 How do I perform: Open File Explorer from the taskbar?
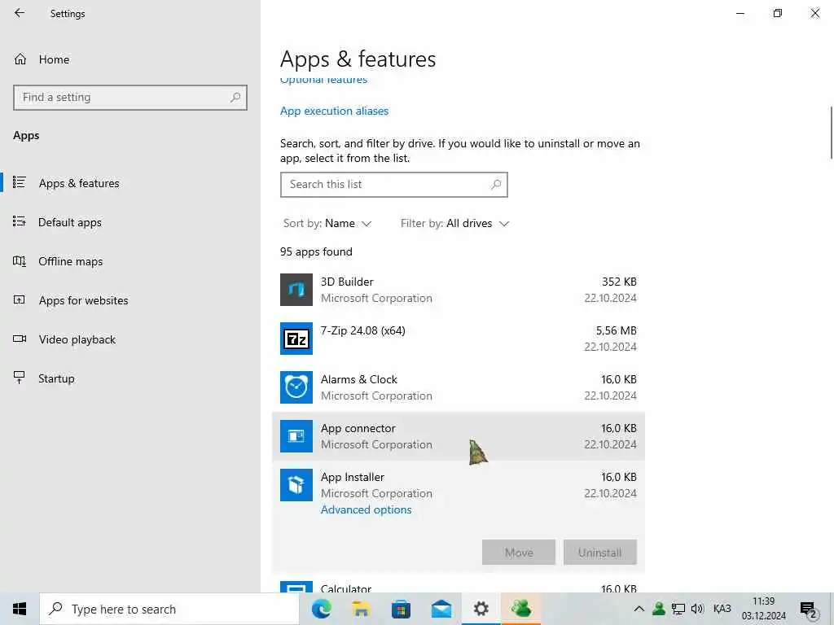tap(361, 609)
